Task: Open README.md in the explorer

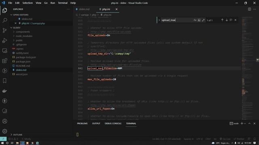Action: coord(23,66)
